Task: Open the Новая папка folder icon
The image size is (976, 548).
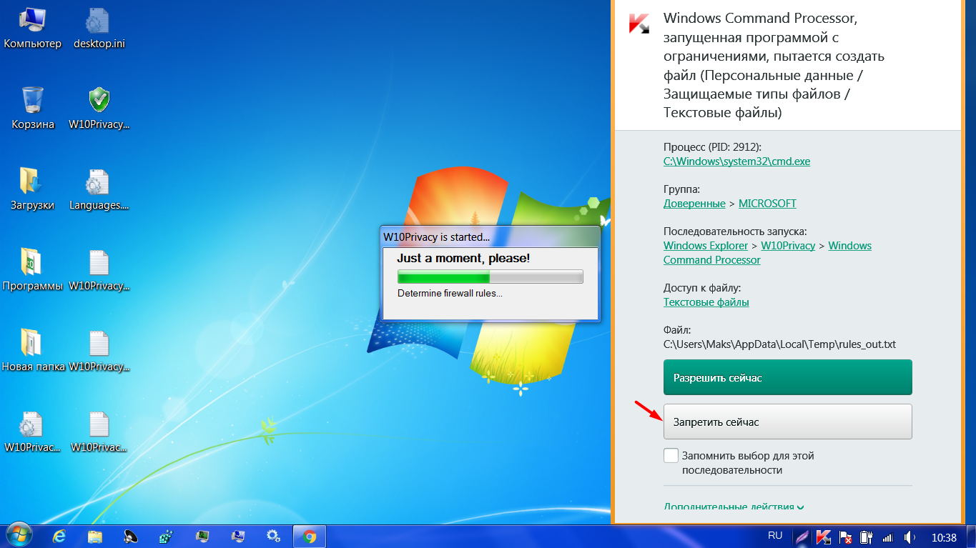Action: click(x=33, y=351)
